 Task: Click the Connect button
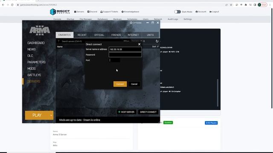click(x=120, y=84)
